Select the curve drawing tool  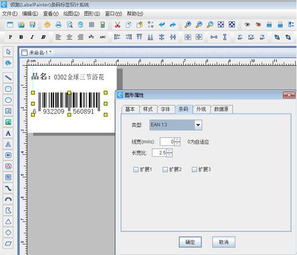[x=8, y=188]
